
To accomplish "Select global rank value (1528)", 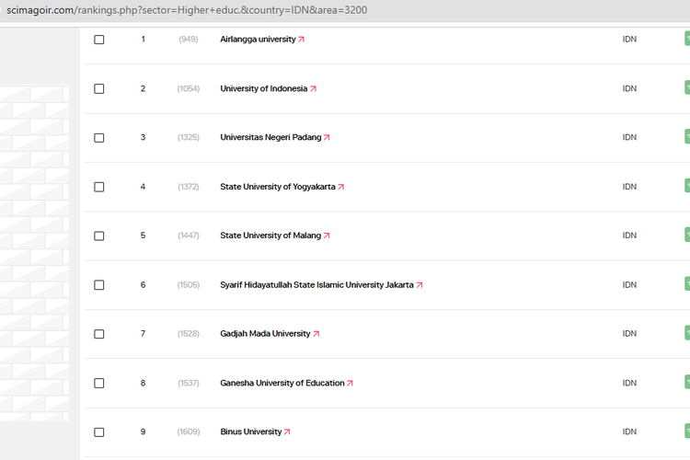I will tap(189, 334).
